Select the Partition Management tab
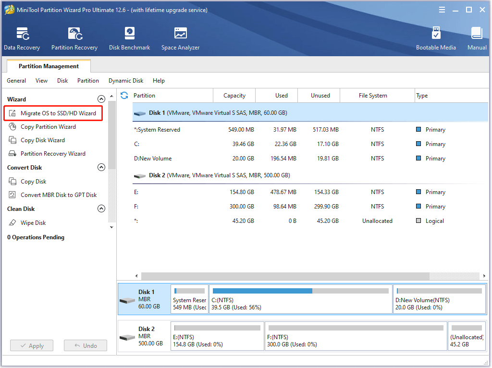492x368 pixels. pyautogui.click(x=49, y=66)
